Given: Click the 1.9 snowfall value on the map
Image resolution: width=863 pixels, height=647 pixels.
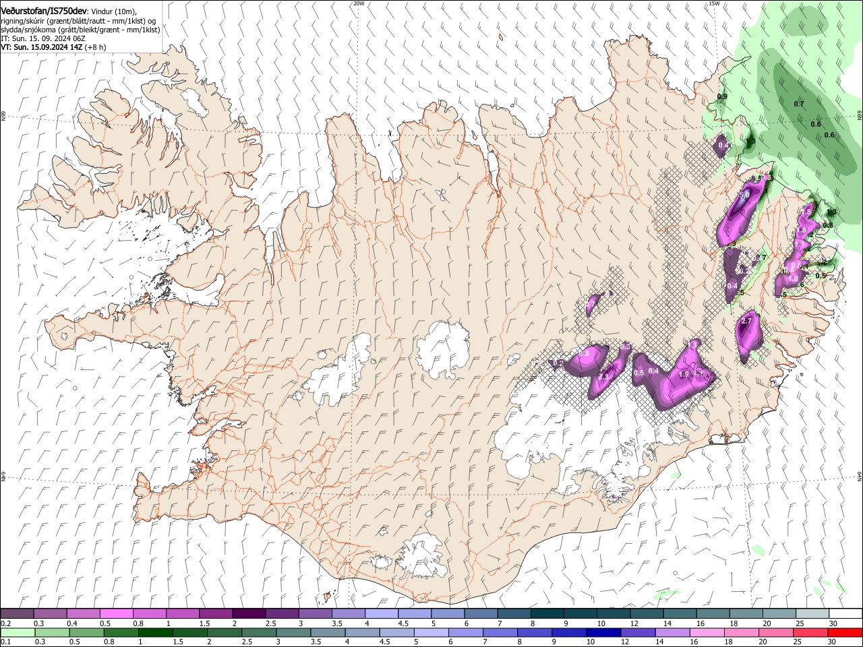Looking at the screenshot, I should 684,374.
